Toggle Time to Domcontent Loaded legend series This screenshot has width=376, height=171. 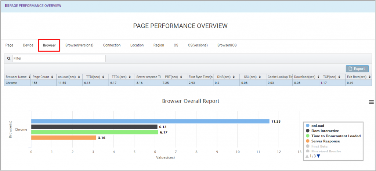coord(333,136)
